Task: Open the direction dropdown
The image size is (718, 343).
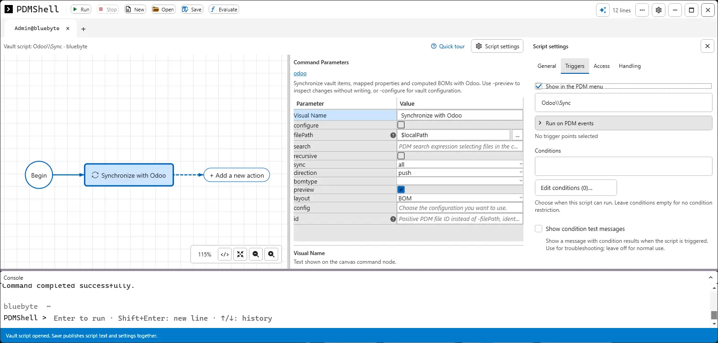Action: [460, 173]
